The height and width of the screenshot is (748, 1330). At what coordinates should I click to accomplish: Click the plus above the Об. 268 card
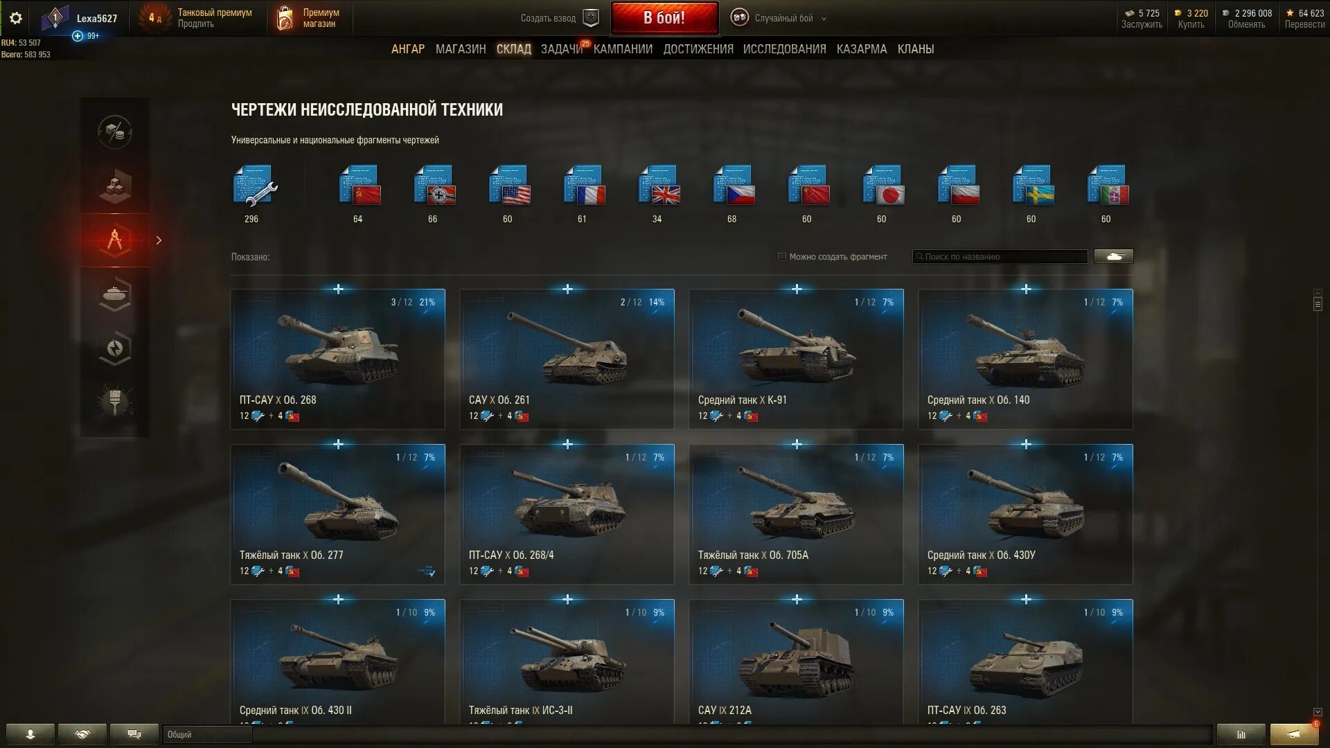[338, 289]
